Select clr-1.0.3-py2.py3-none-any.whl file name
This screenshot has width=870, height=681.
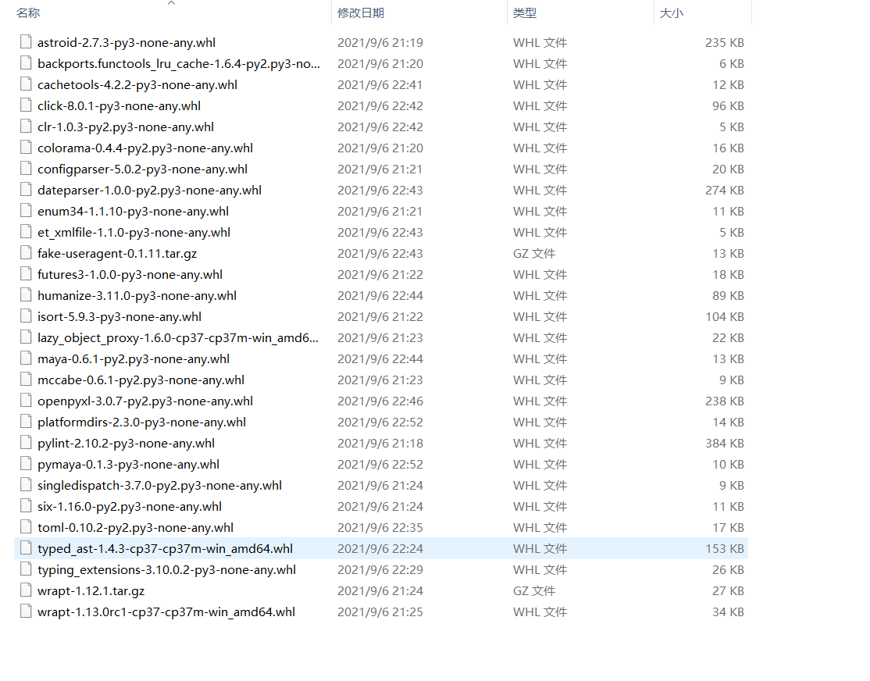point(126,127)
